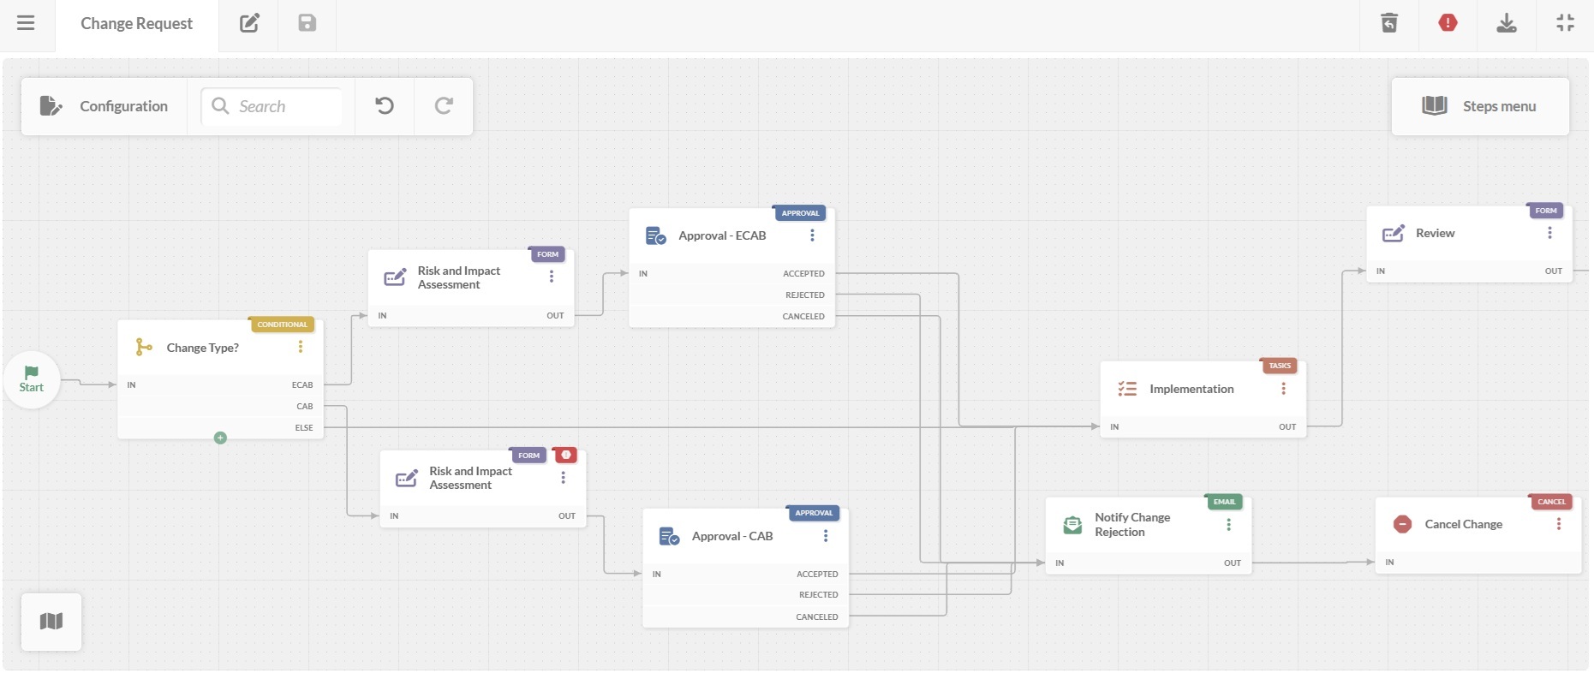Click the green Start flag node
Image resolution: width=1594 pixels, height=679 pixels.
[x=32, y=379]
